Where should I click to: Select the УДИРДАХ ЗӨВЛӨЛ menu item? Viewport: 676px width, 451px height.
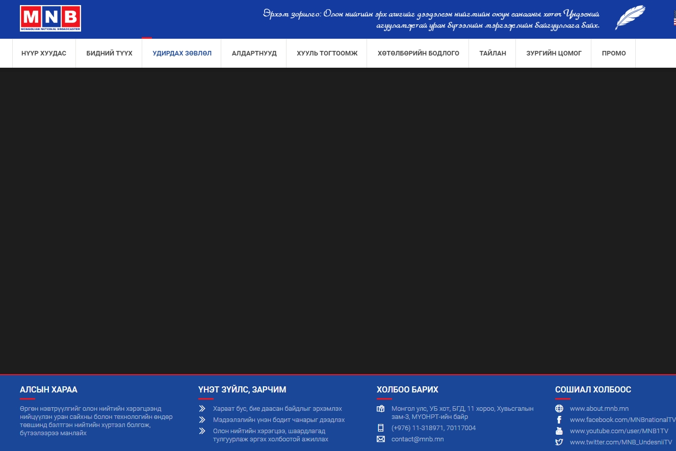click(182, 53)
